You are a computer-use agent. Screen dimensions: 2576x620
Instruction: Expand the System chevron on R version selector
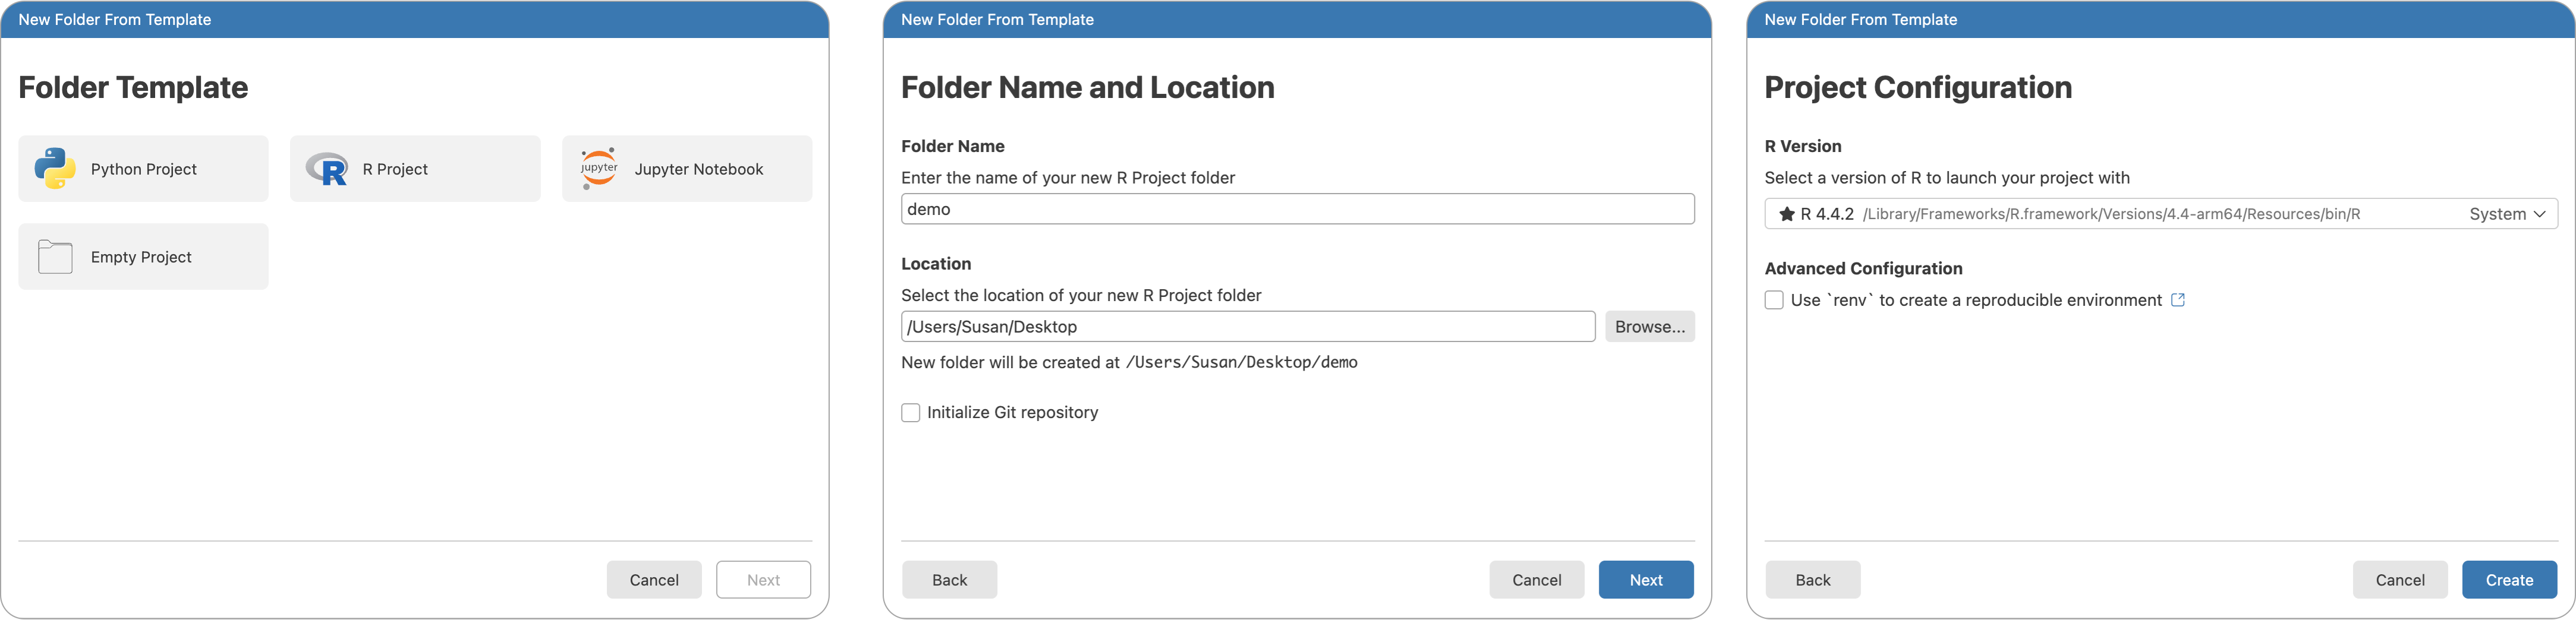click(x=2540, y=213)
